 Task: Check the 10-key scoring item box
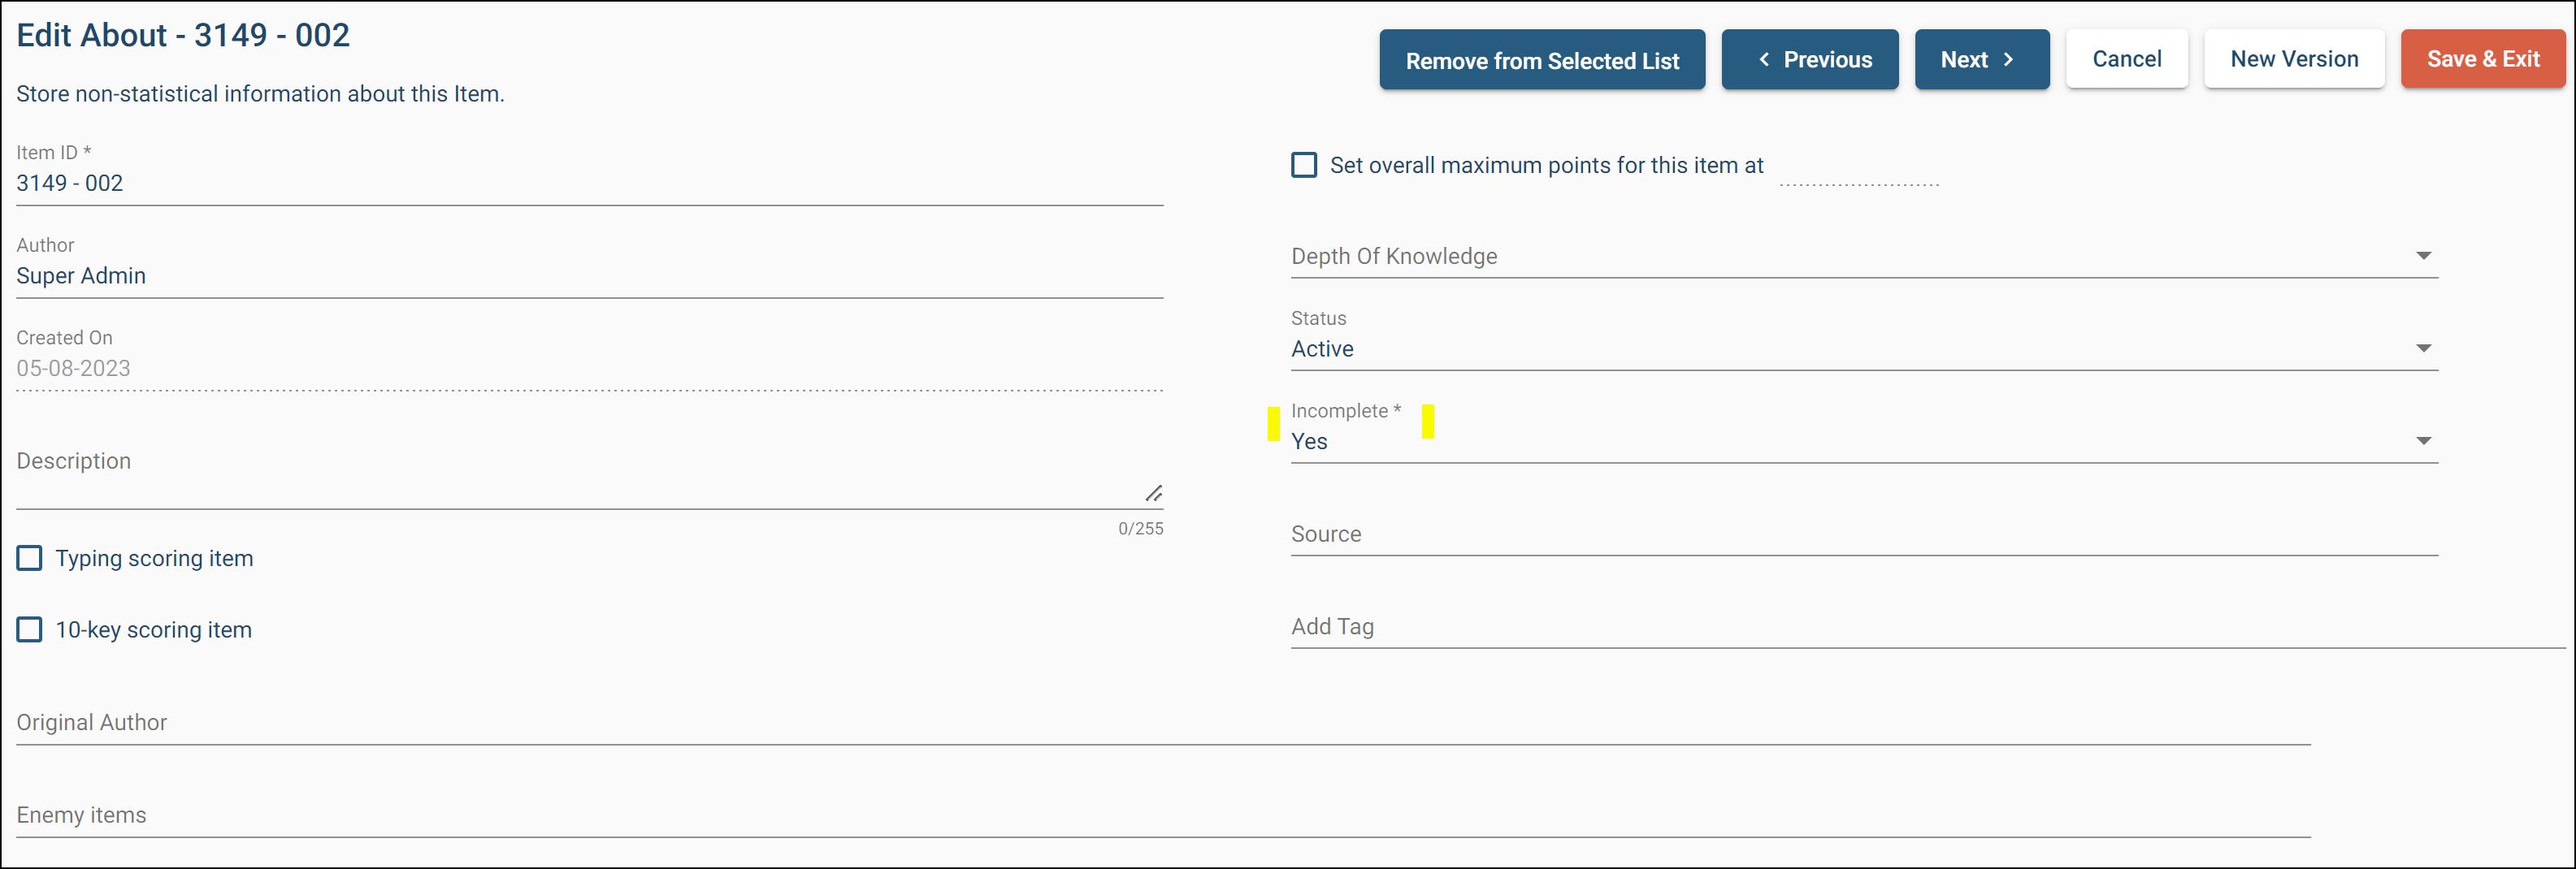(x=30, y=629)
